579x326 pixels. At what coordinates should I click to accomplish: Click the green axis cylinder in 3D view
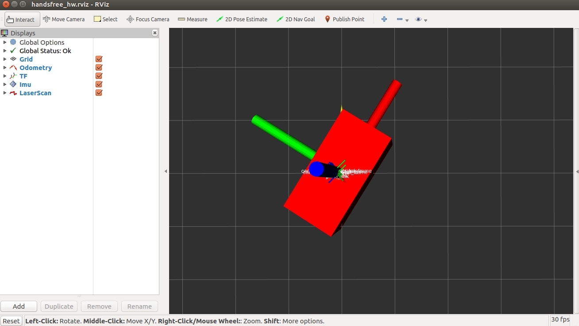pyautogui.click(x=283, y=137)
